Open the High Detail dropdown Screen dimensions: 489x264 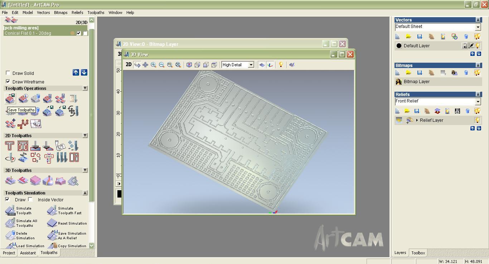tap(251, 65)
